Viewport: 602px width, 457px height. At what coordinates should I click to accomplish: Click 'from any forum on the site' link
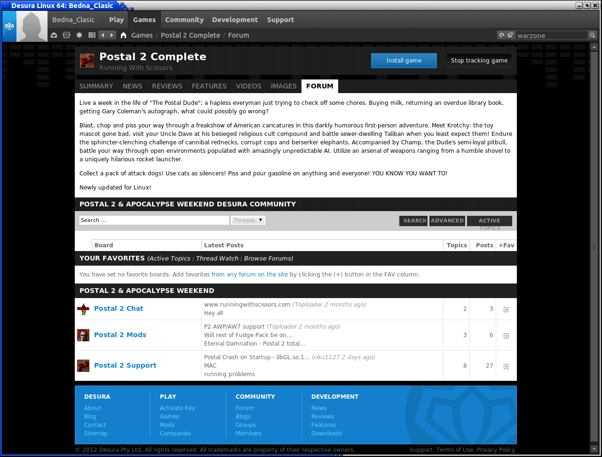(x=250, y=275)
